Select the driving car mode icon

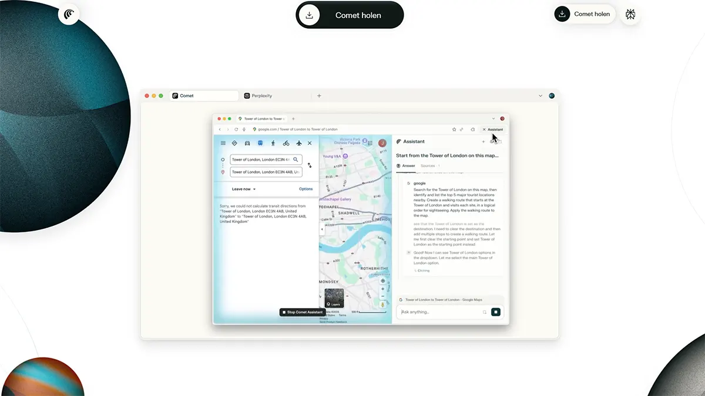(x=247, y=143)
